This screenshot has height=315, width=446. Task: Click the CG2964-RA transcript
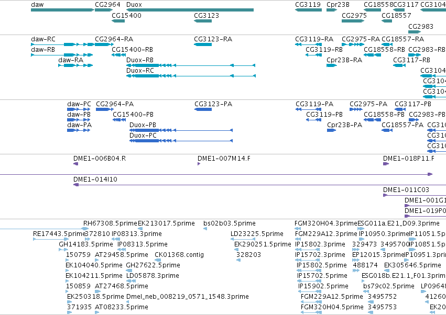tap(104, 44)
